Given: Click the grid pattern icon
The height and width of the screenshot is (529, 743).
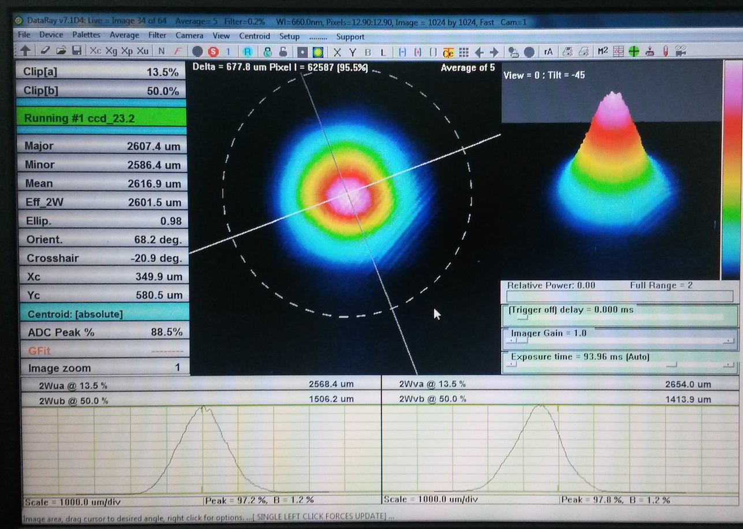Looking at the screenshot, I should pos(464,52).
